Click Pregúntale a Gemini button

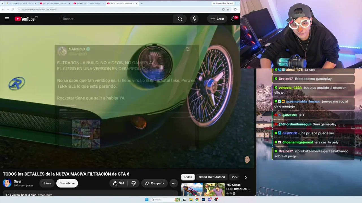[x=223, y=3]
